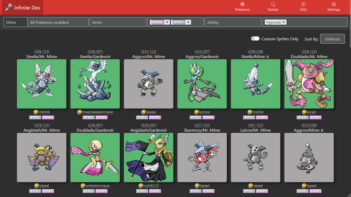
Task: Open artist link magmaleadermaxie
Action: point(97,112)
